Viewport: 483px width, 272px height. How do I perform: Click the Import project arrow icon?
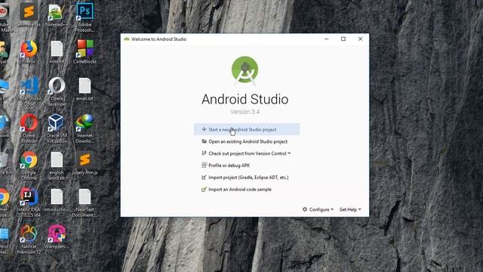tap(204, 177)
